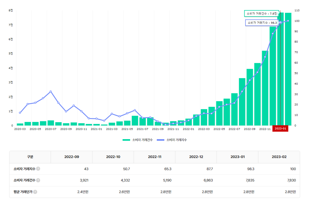Click the 8천 left axis label
Screen dimensions: 309x199
(x=11, y=10)
